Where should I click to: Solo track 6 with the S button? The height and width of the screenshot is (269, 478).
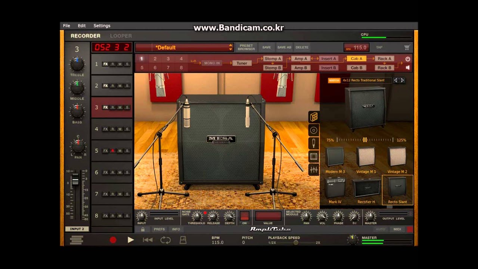click(x=127, y=173)
